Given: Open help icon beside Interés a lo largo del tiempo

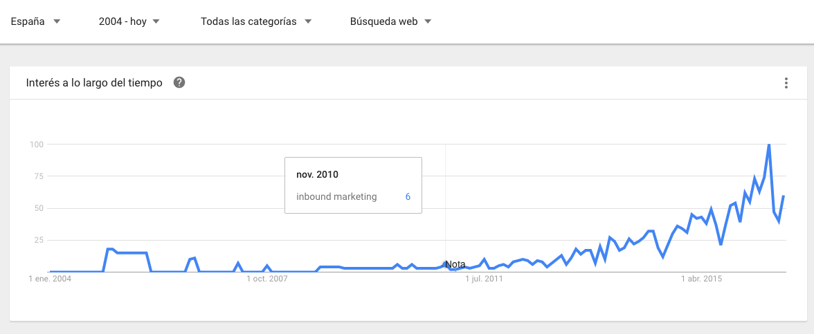Looking at the screenshot, I should (179, 82).
